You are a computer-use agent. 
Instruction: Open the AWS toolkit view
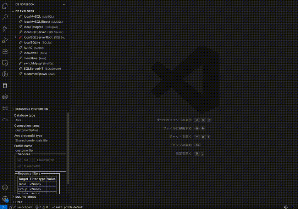point(5,108)
